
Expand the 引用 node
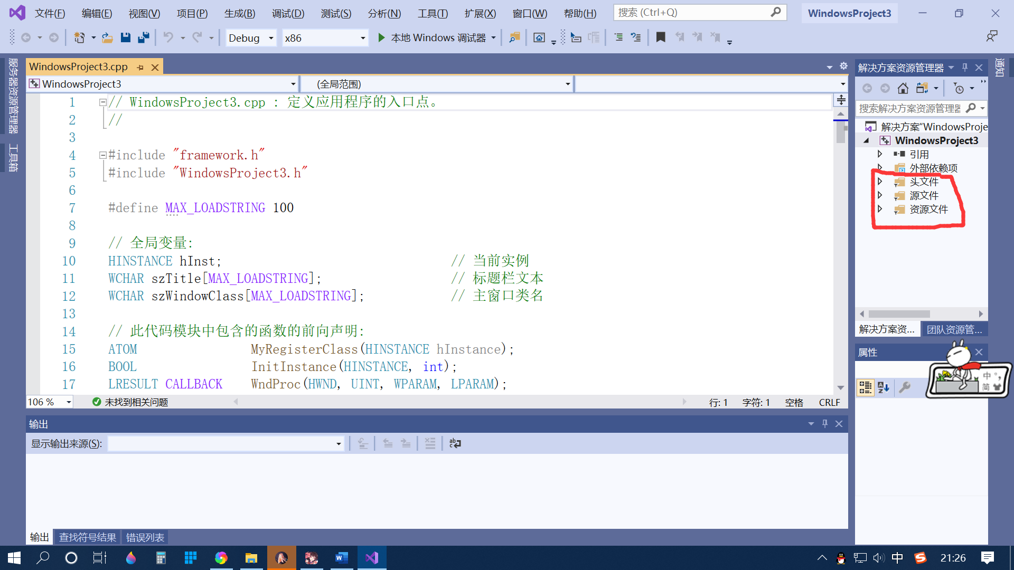click(880, 154)
